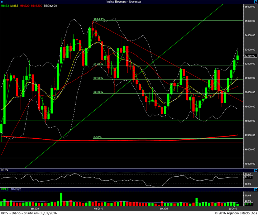Click the 50000,00 price axis label

point(250,92)
